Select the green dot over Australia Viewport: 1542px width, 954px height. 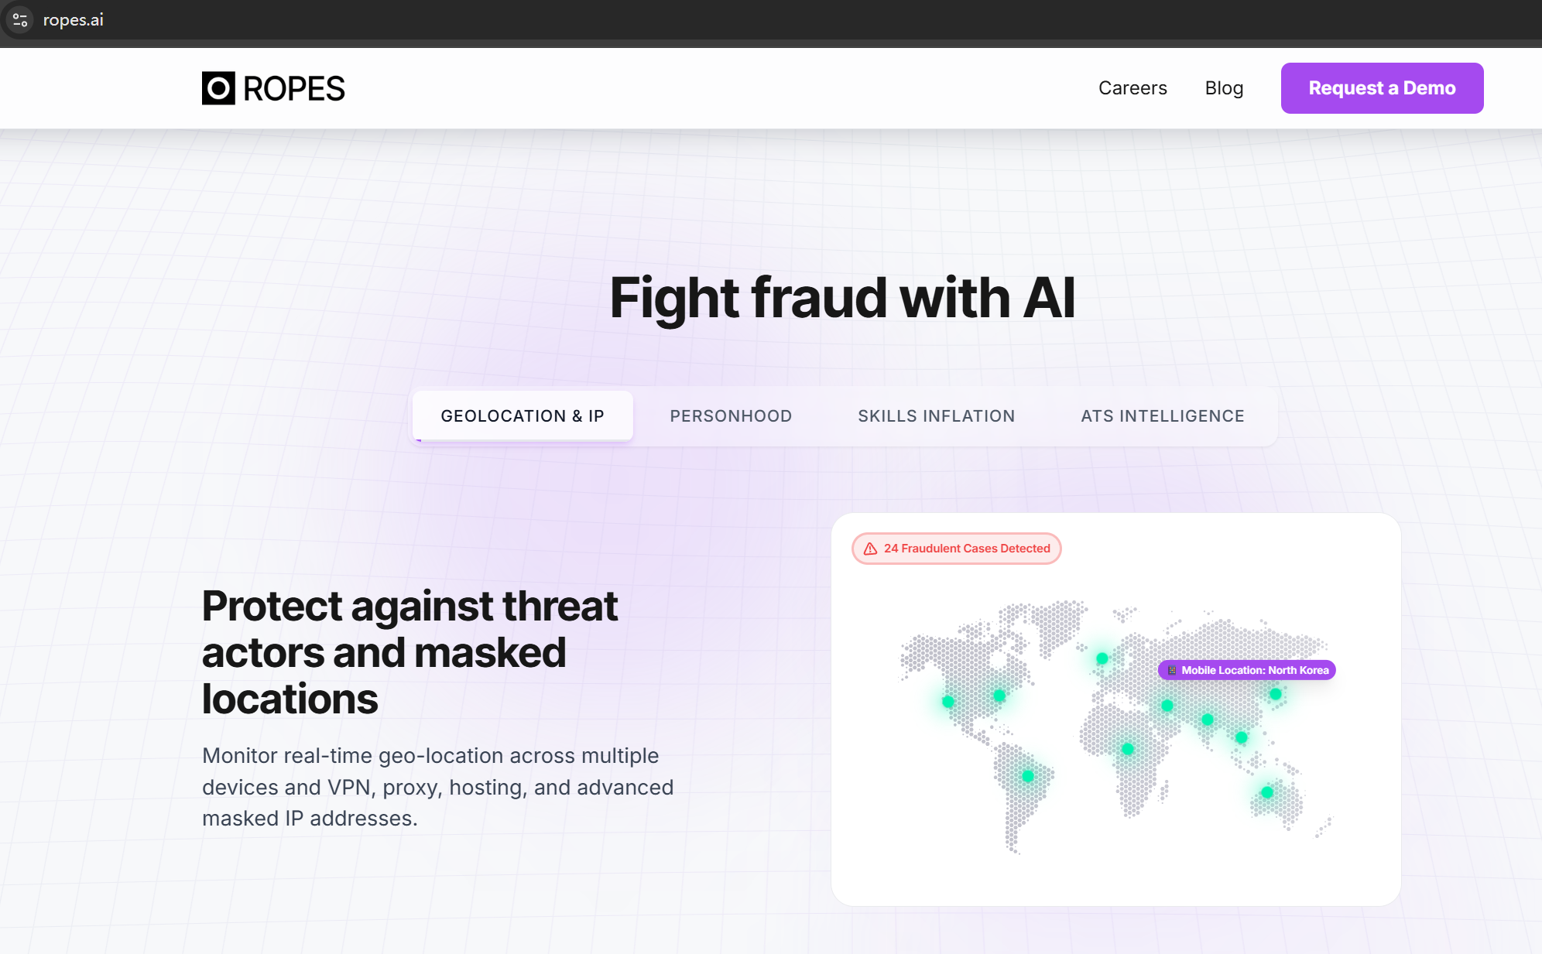coord(1267,792)
